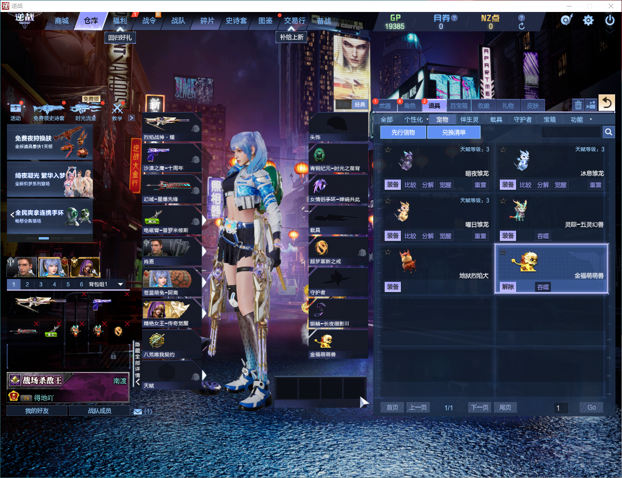Refresh currency with the reload icon

tap(522, 26)
